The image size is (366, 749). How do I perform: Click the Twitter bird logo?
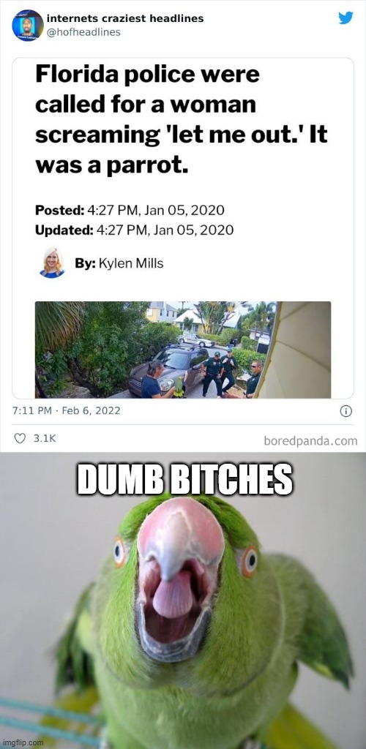coord(346,18)
